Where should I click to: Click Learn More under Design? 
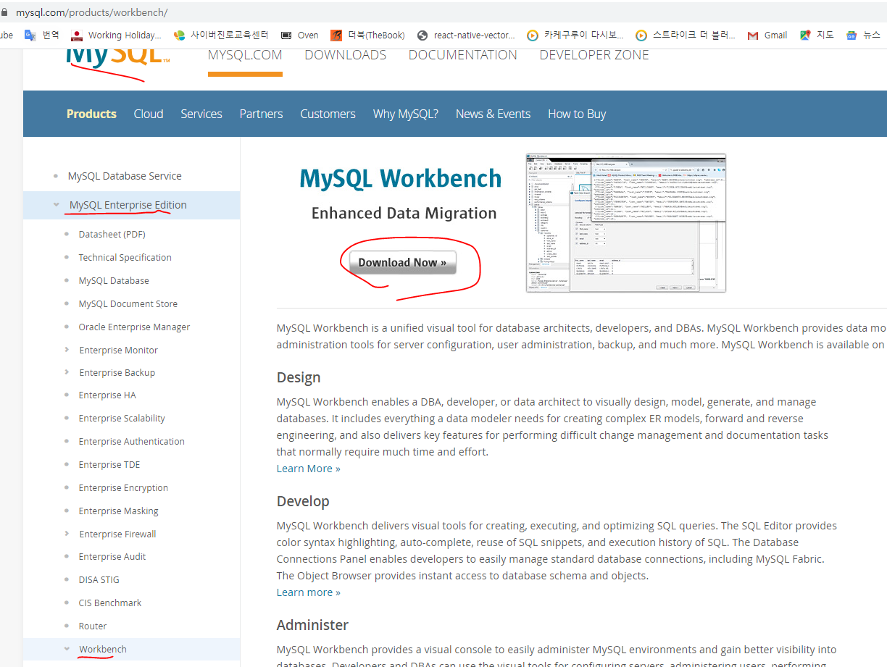point(308,469)
